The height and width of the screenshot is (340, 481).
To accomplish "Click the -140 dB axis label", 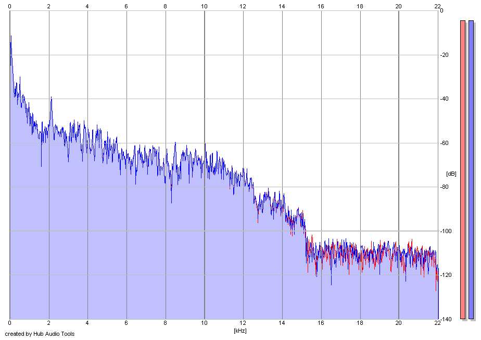I will click(446, 319).
